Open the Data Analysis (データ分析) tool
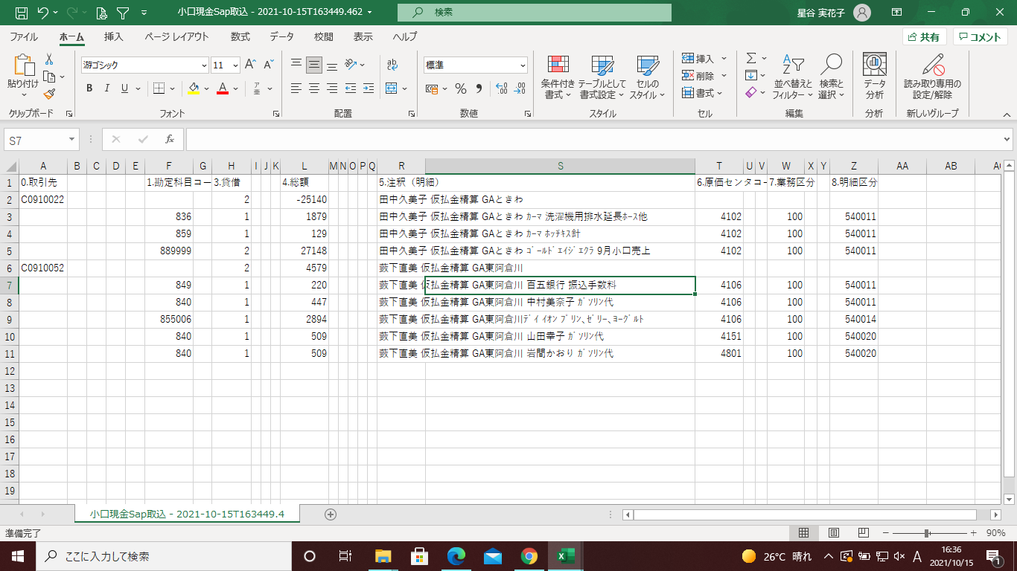 874,77
